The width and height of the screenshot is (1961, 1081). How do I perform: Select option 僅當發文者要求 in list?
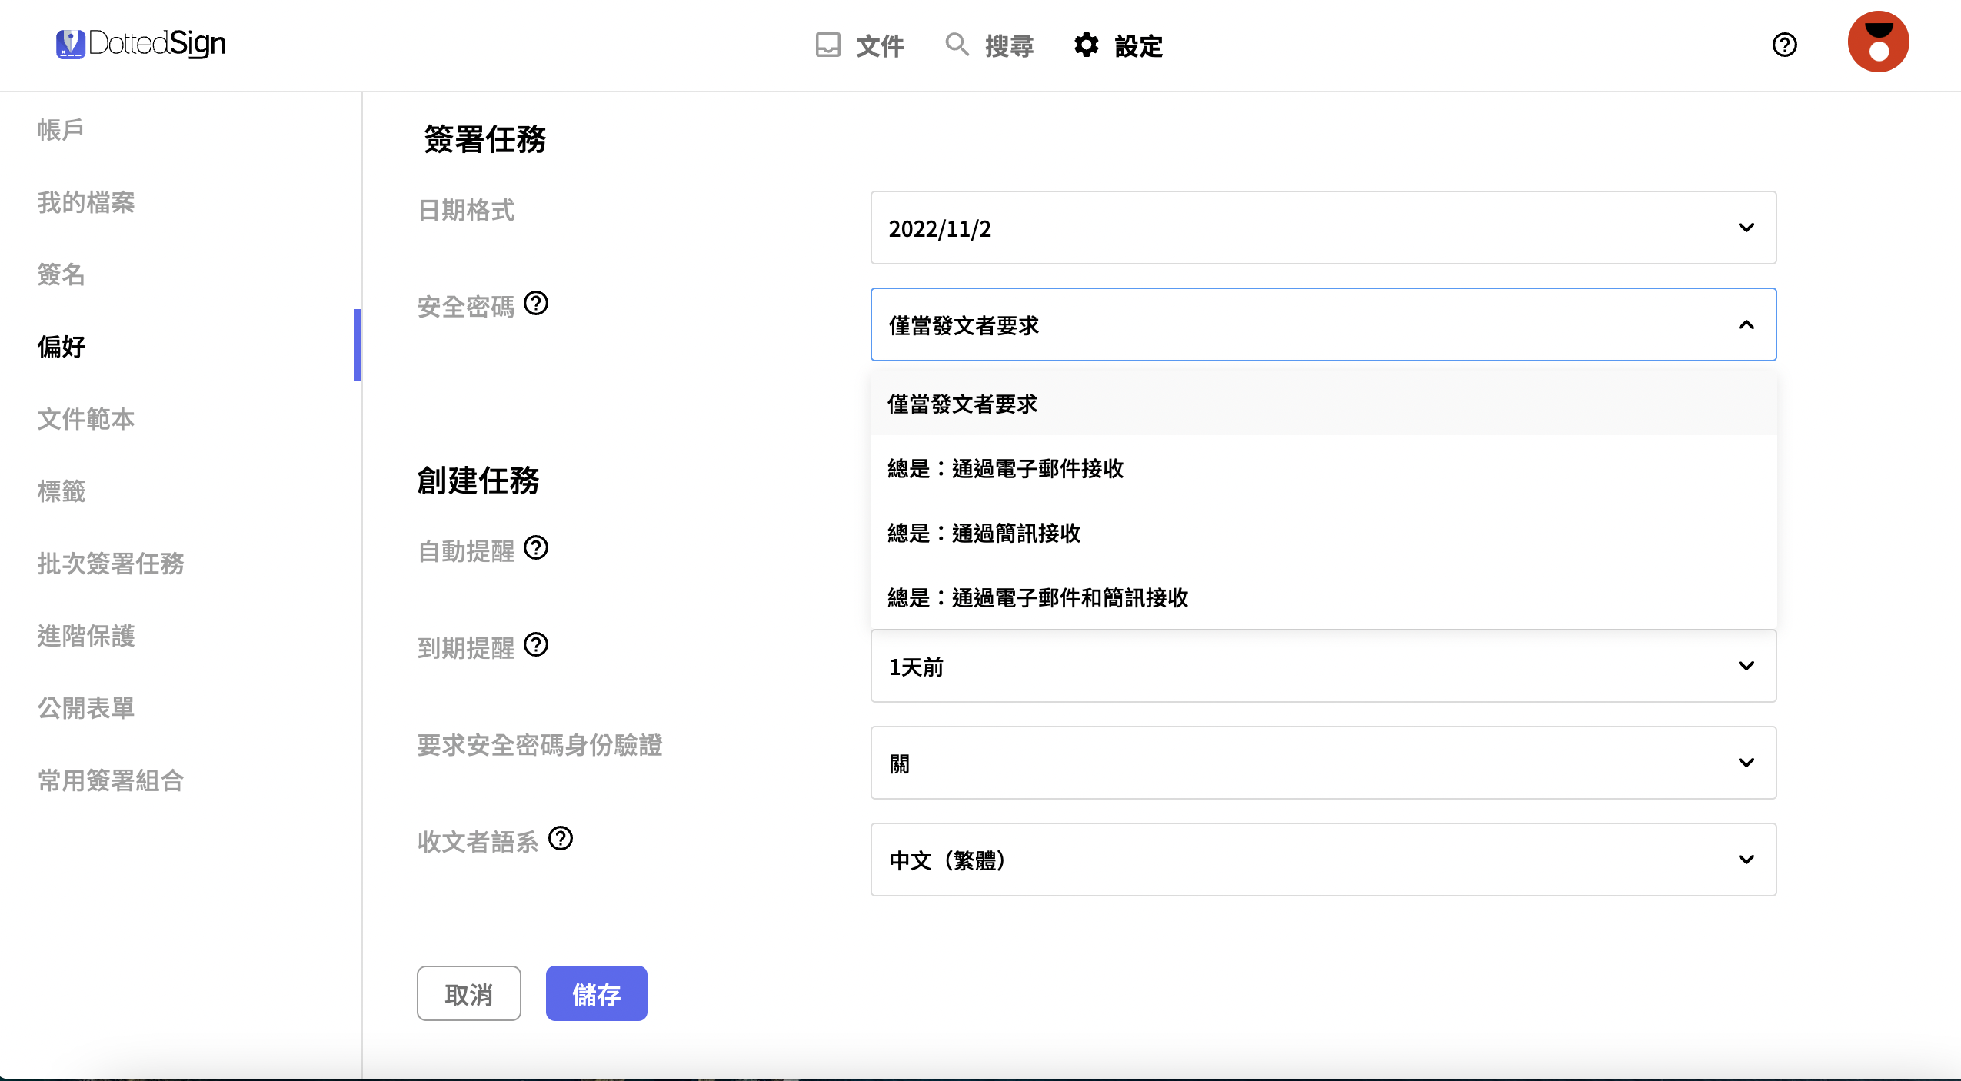[1323, 404]
